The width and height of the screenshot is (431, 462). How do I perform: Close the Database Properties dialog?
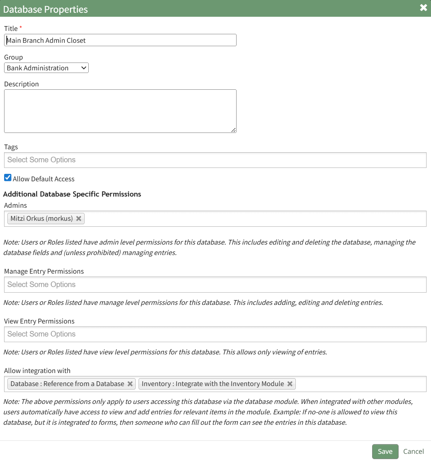click(423, 8)
